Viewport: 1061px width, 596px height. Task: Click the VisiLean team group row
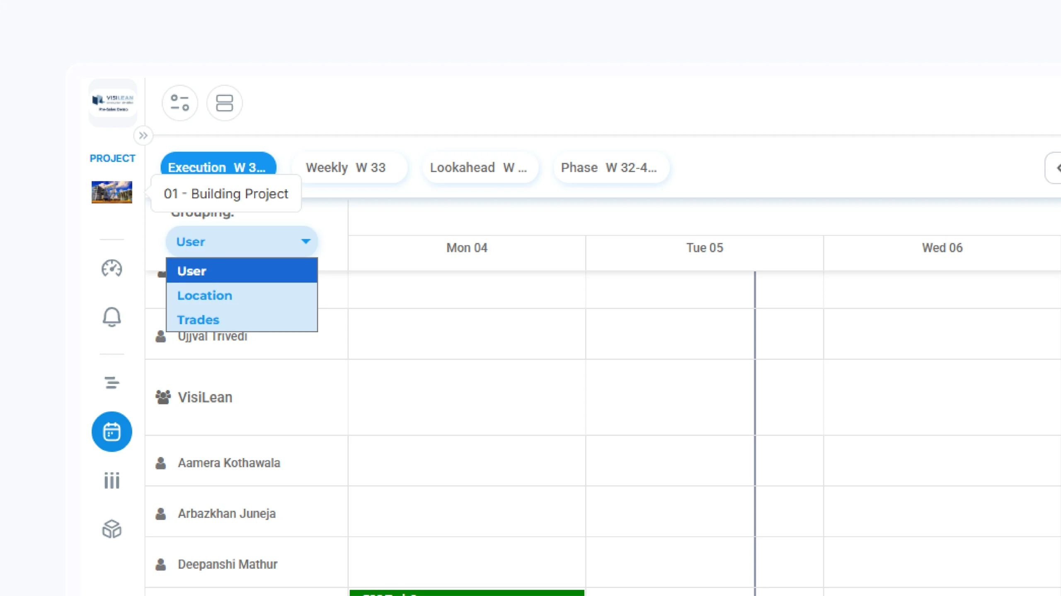coord(205,397)
